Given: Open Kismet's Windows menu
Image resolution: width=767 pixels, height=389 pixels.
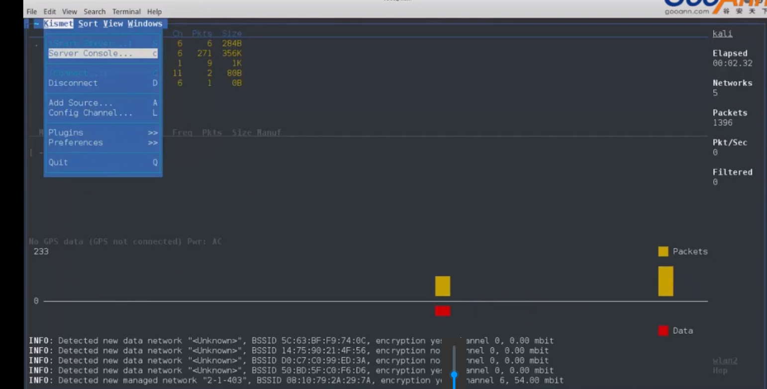Looking at the screenshot, I should click(x=145, y=24).
